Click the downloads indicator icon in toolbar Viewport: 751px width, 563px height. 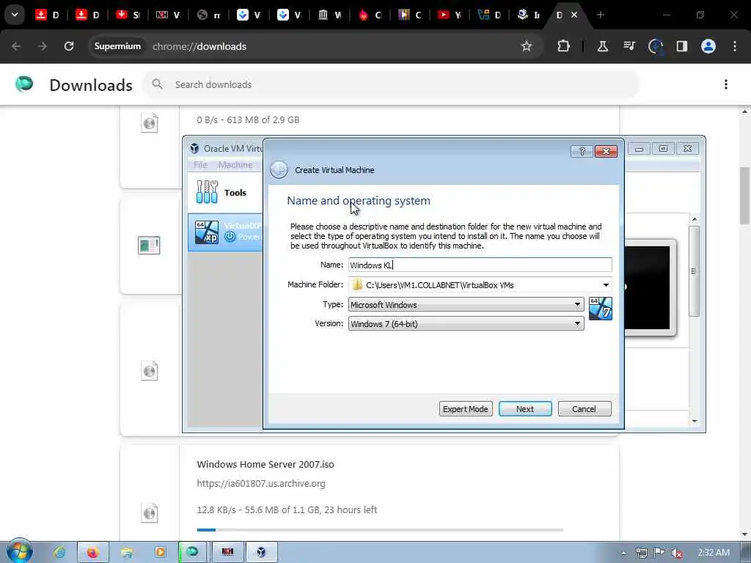(655, 46)
